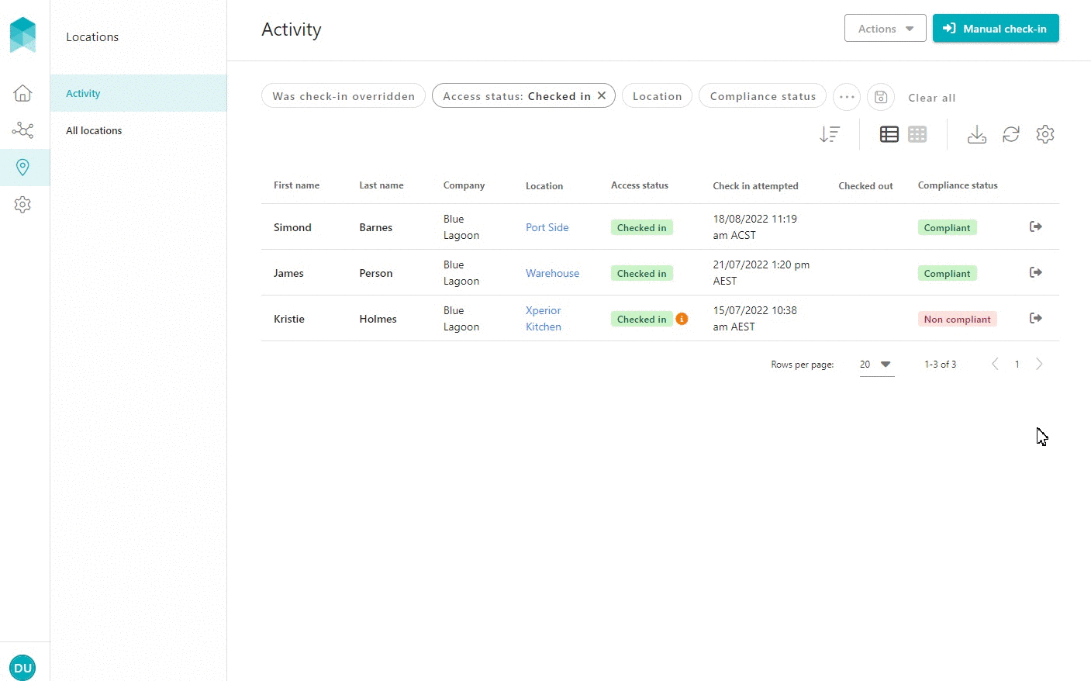1091x681 pixels.
Task: Click the info icon beside Kristie's status
Action: pos(682,319)
